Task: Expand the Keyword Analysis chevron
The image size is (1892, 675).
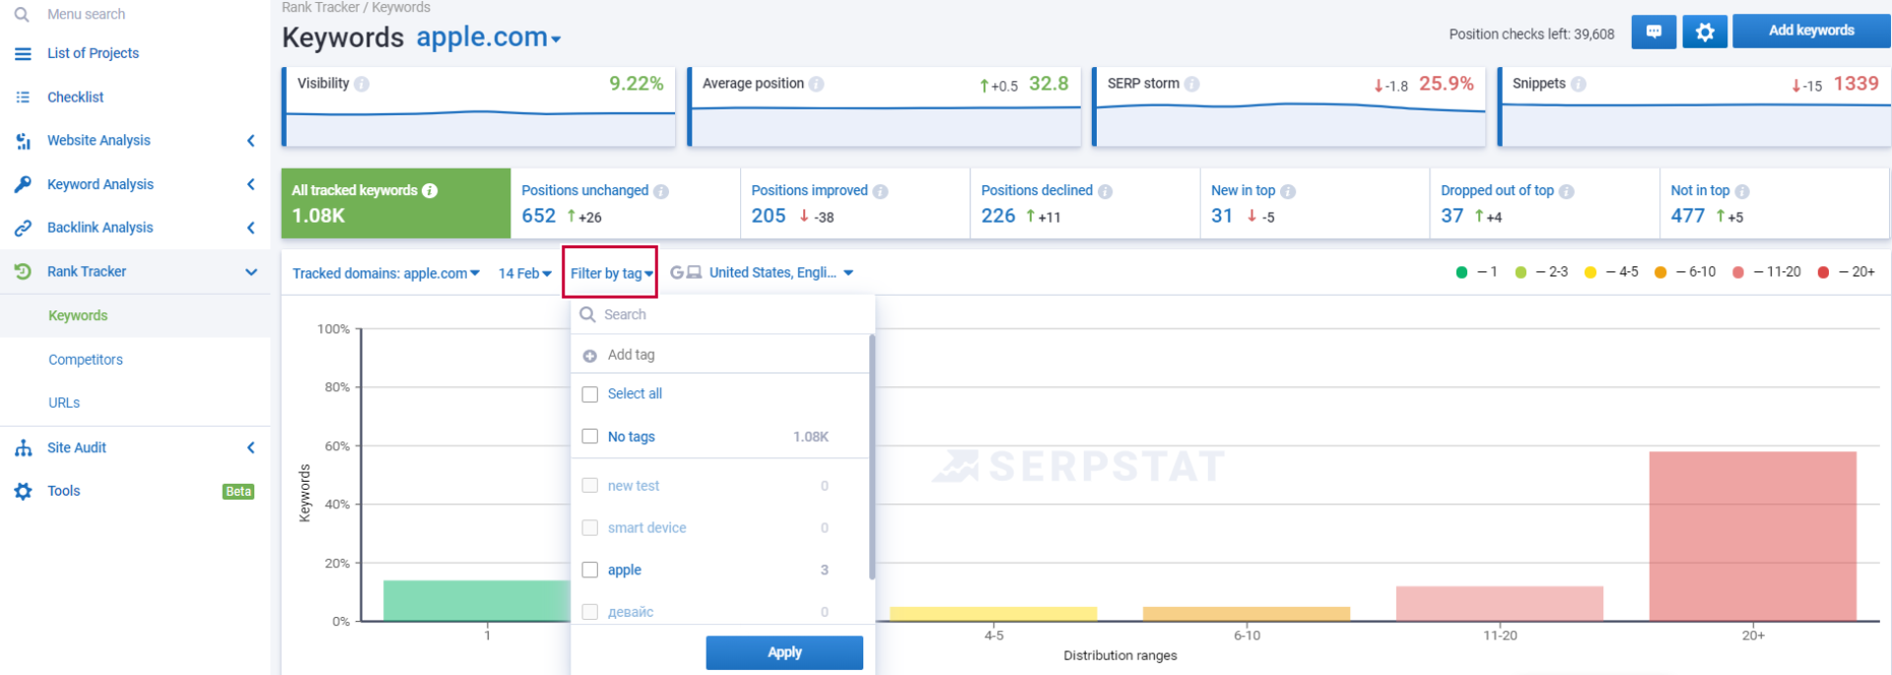Action: pos(251,184)
